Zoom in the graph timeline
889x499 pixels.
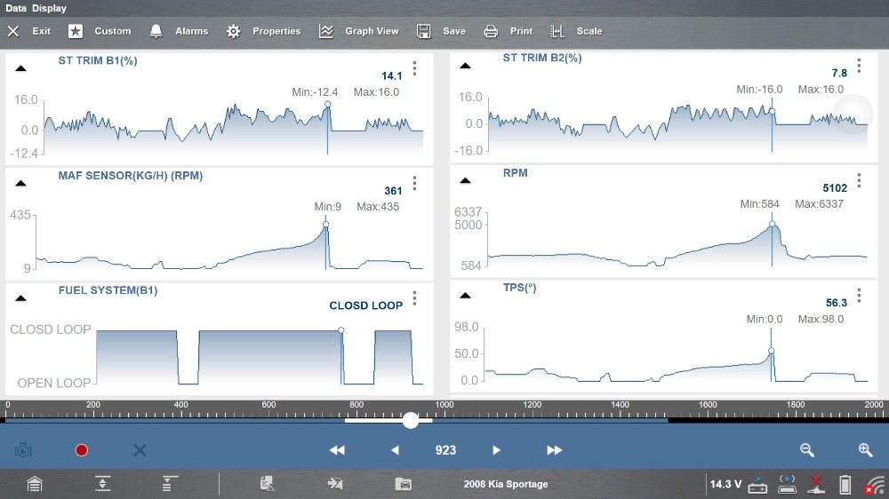coord(865,450)
